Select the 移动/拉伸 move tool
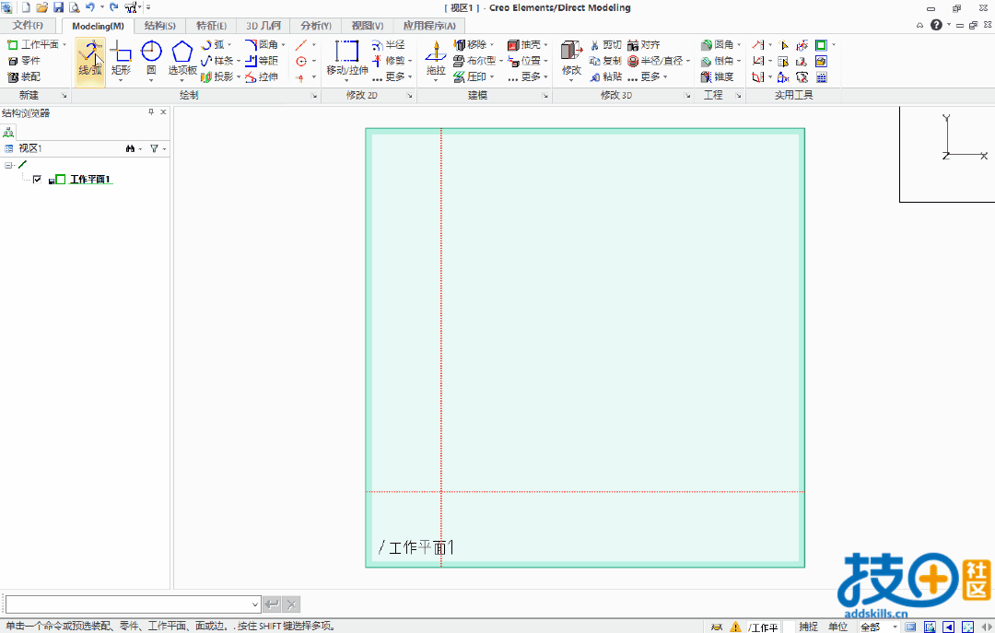This screenshot has height=633, width=995. (347, 57)
